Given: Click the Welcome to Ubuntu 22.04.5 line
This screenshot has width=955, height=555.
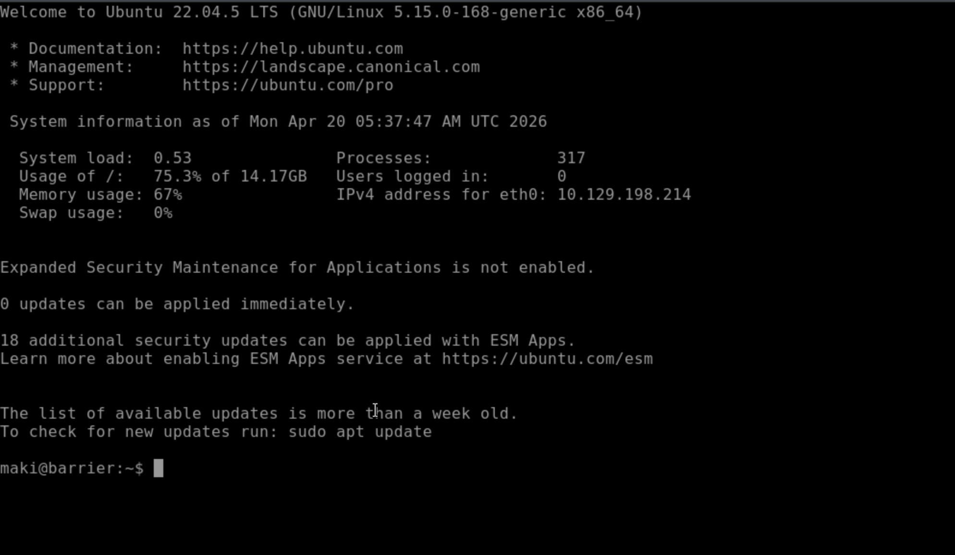Looking at the screenshot, I should 321,12.
